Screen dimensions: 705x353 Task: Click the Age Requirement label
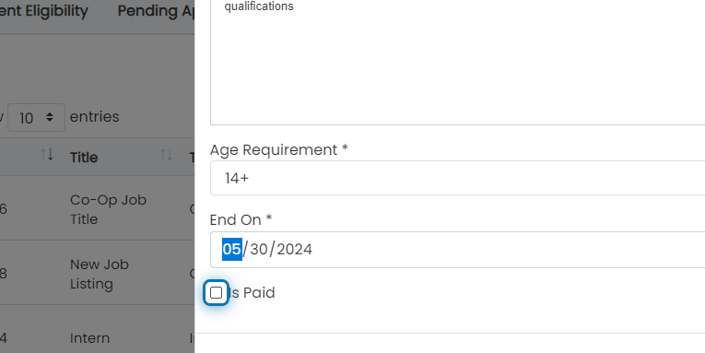(x=278, y=149)
